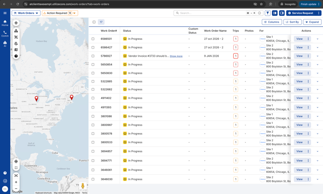Expand row 4911393 with the chevron
The image size is (323, 194).
[x=317, y=108]
